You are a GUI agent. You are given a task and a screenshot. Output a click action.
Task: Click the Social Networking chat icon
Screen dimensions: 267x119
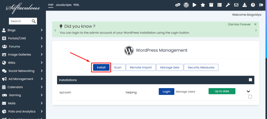(x=4, y=71)
